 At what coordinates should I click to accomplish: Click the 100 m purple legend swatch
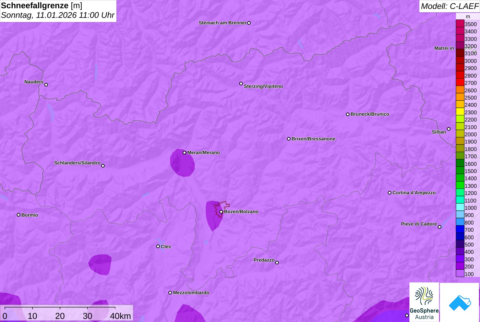460,274
